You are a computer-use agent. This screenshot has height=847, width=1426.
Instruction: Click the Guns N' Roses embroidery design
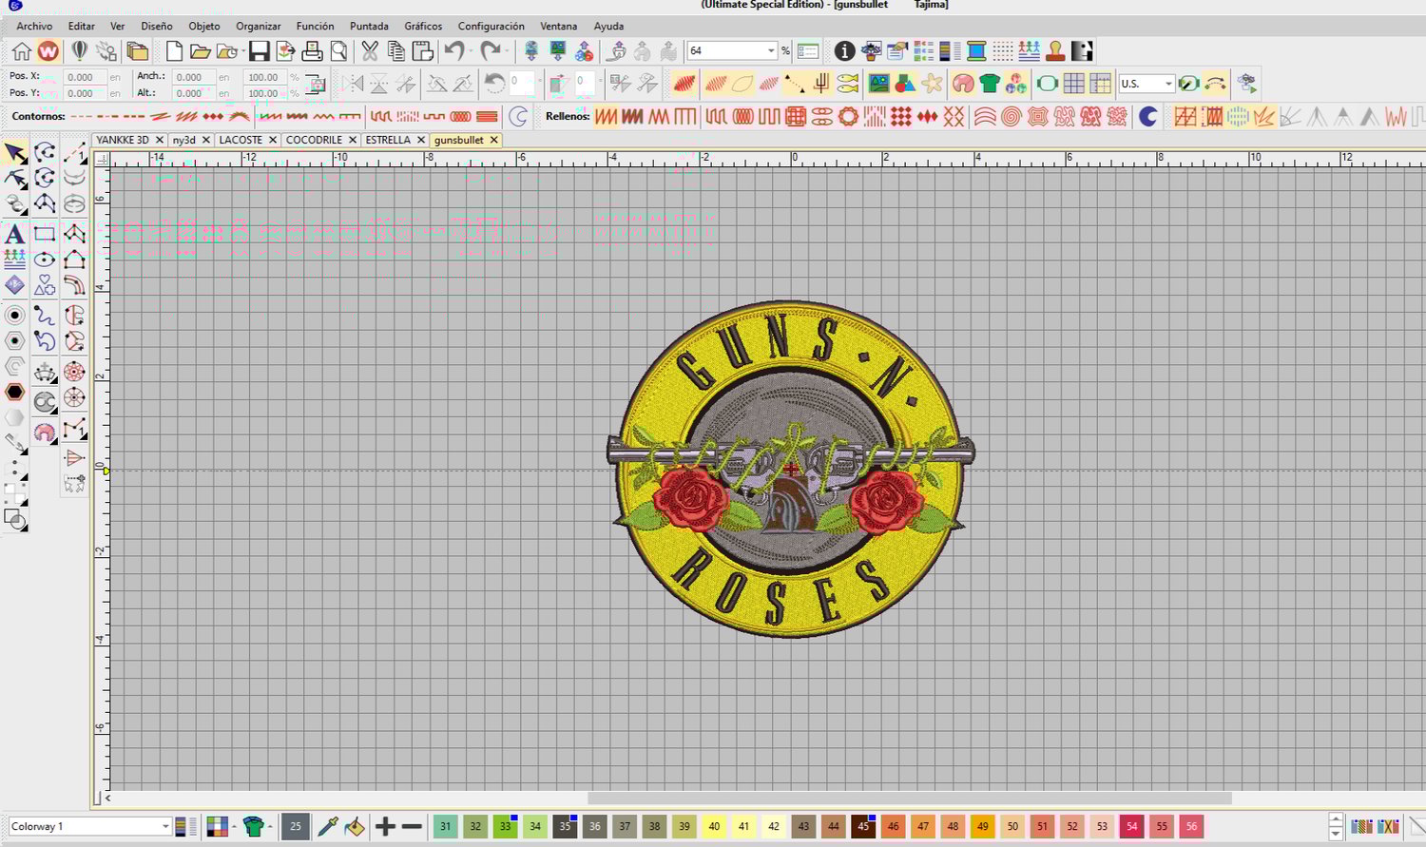point(791,469)
